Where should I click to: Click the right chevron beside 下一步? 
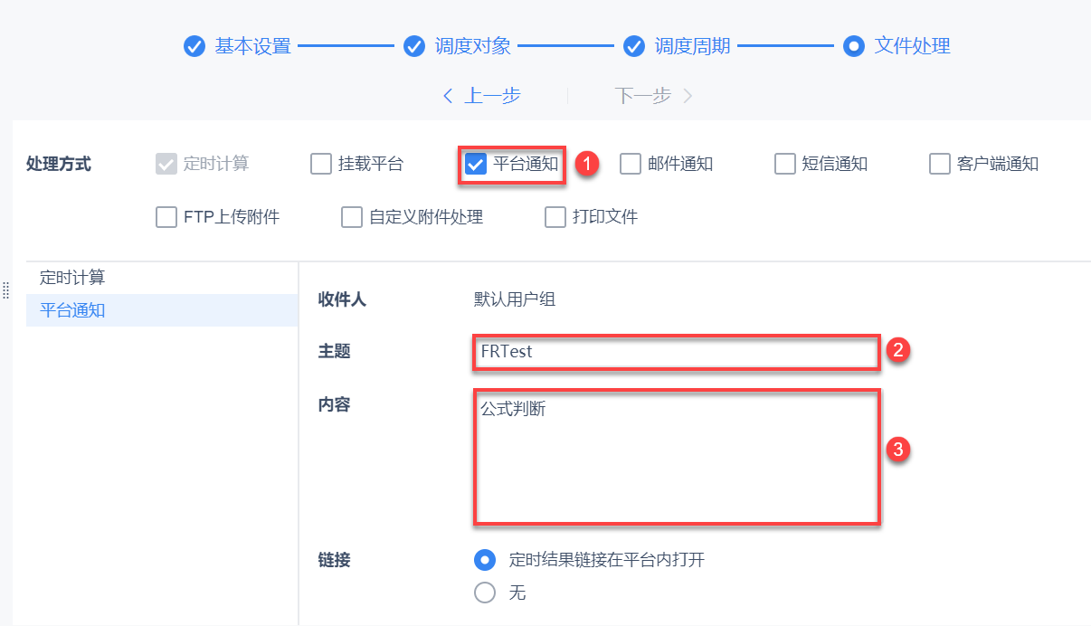click(688, 96)
